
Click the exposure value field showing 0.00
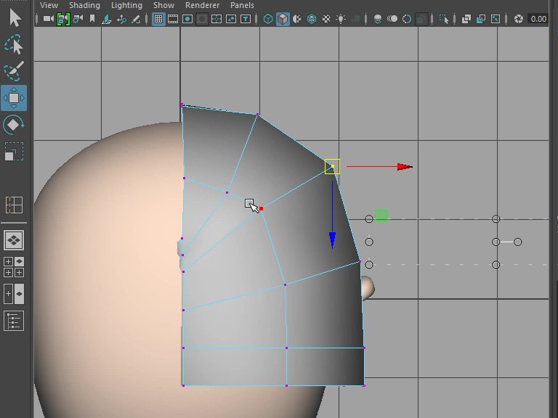[538, 19]
